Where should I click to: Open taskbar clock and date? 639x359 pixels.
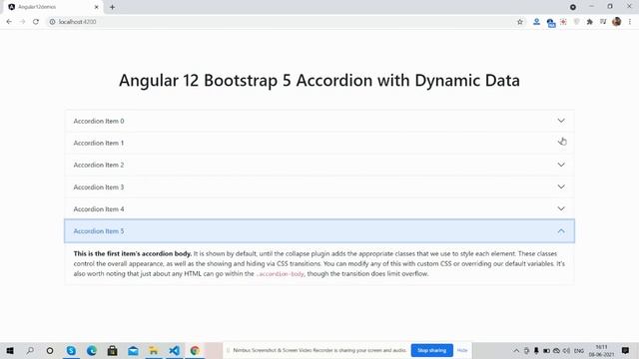point(601,350)
